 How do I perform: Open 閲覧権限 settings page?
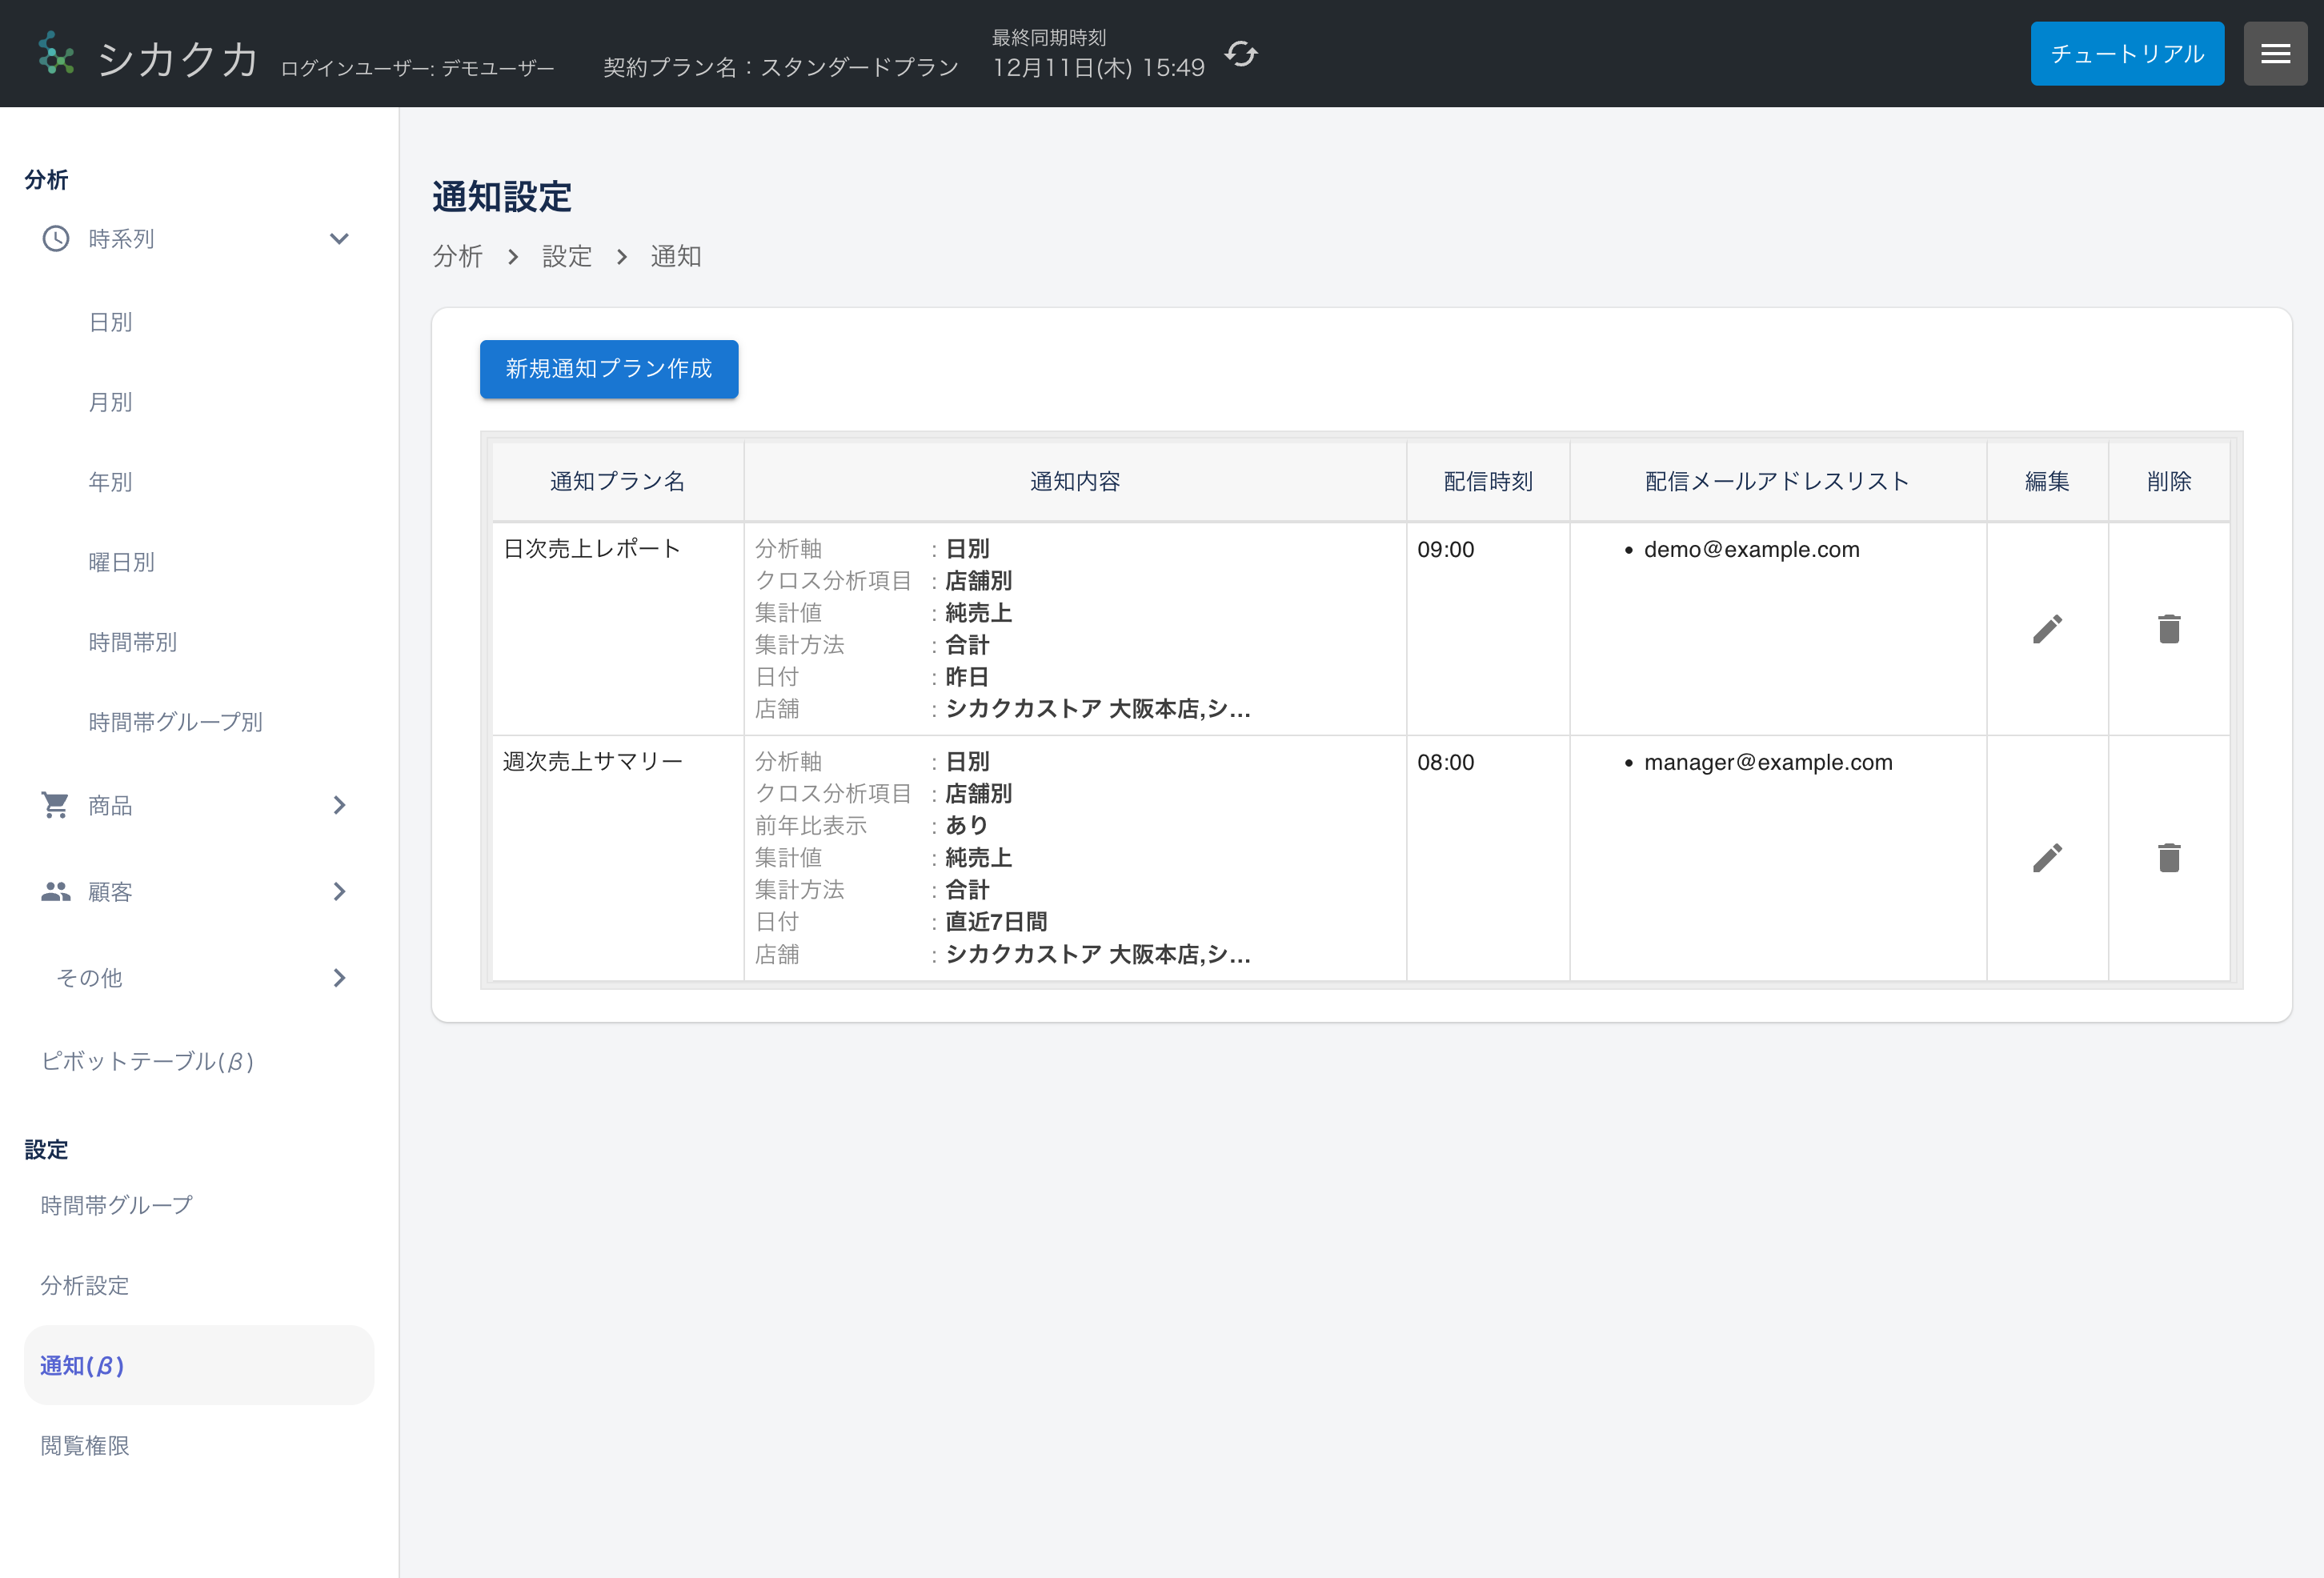click(85, 1445)
